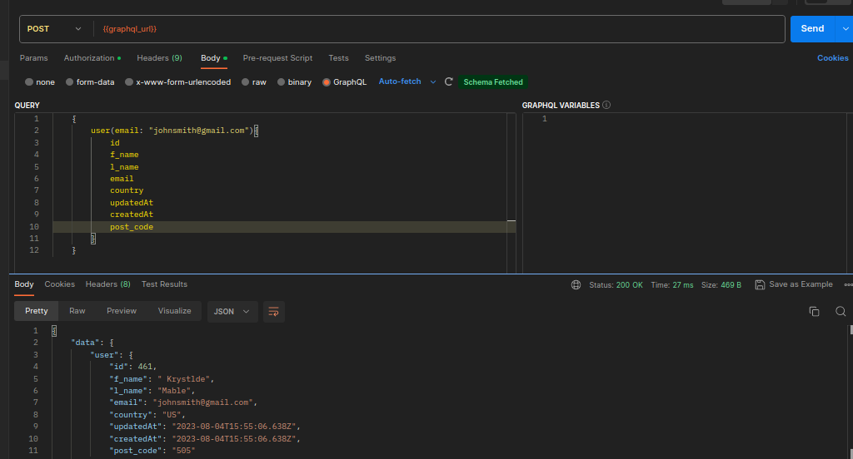Expand the Send button options arrow
Viewport: 853px width, 459px height.
coord(845,29)
